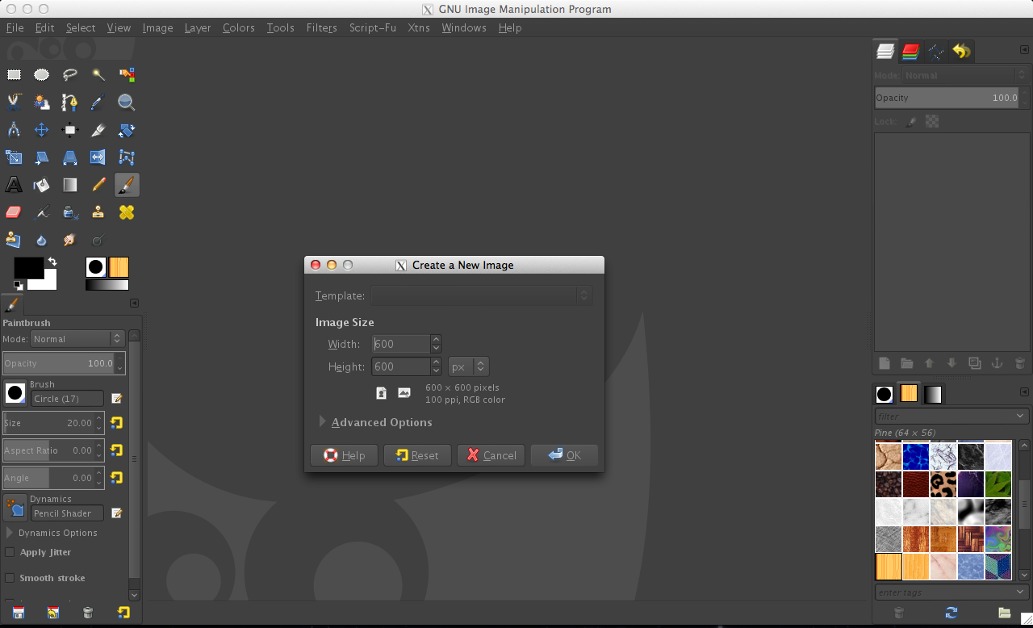
Task: Open the px unit dropdown
Action: tap(469, 366)
